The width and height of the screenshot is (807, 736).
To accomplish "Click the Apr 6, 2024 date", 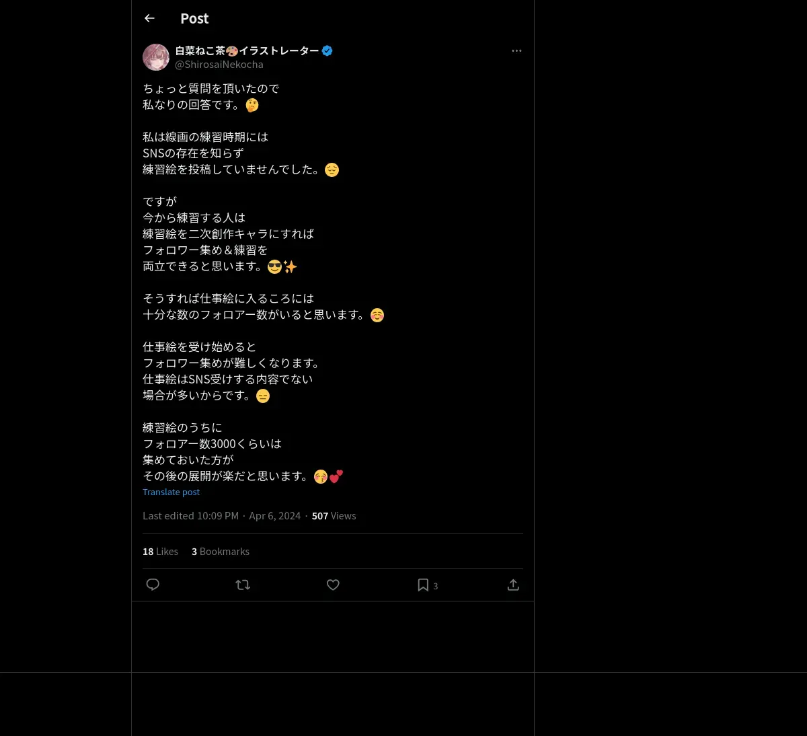I will pos(274,515).
